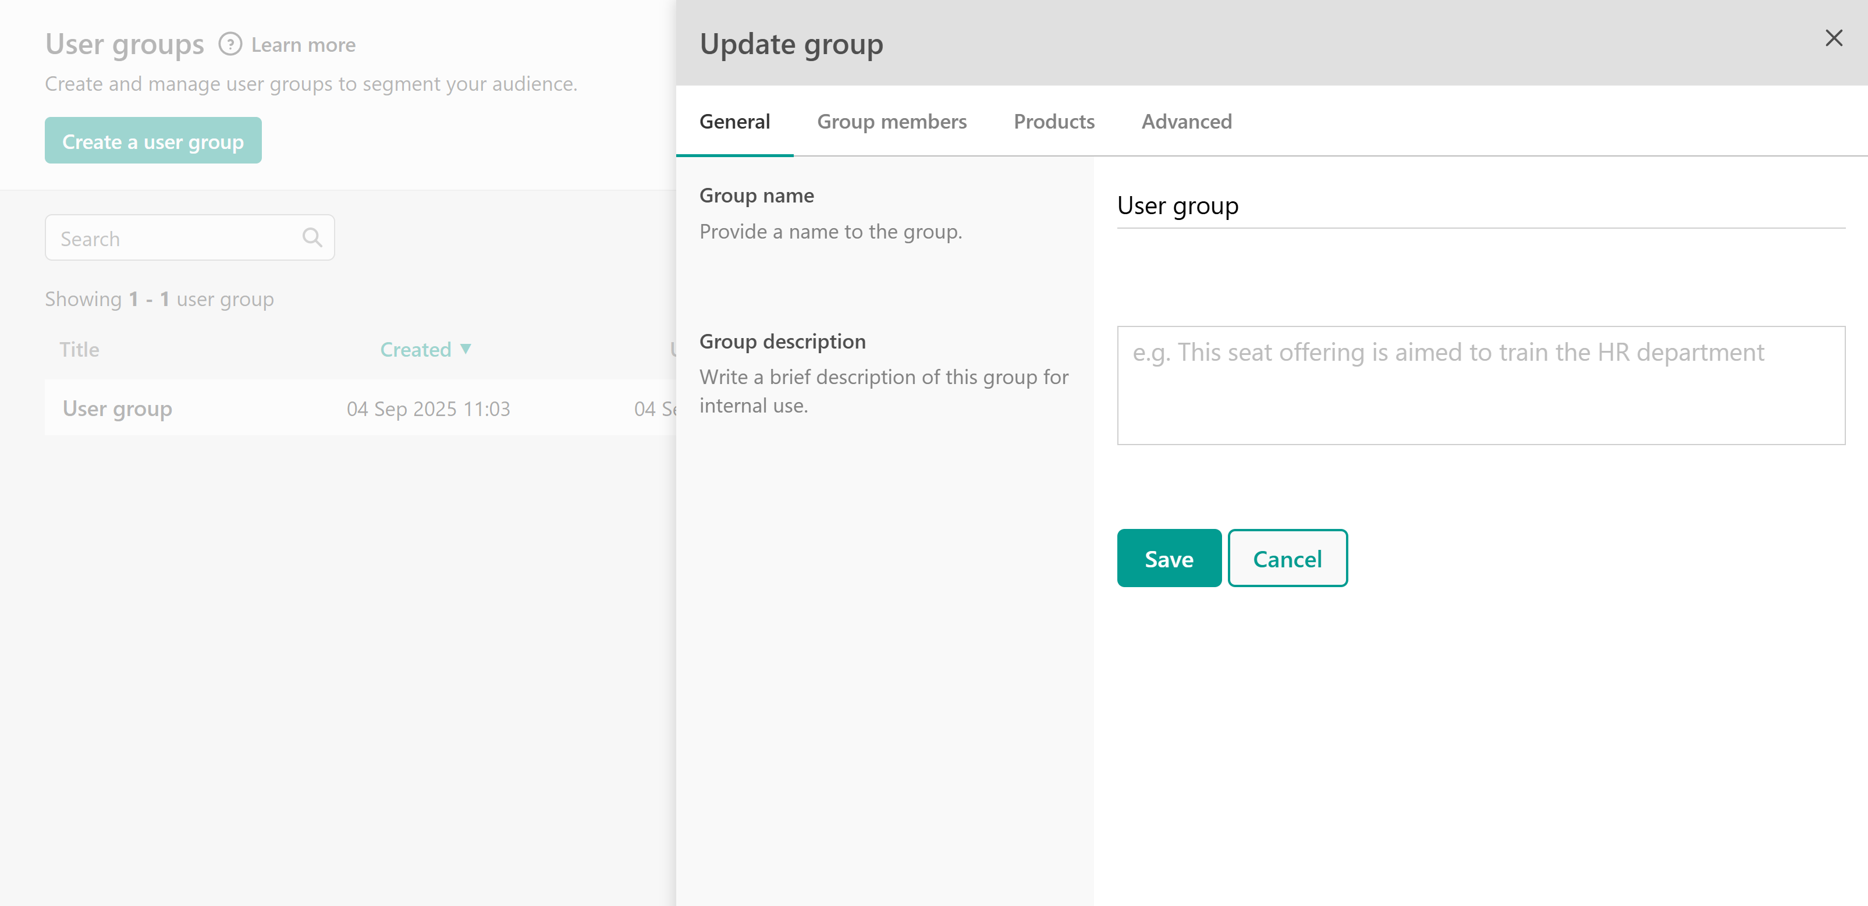The height and width of the screenshot is (906, 1868).
Task: Select the User group table row
Action: pyautogui.click(x=118, y=408)
